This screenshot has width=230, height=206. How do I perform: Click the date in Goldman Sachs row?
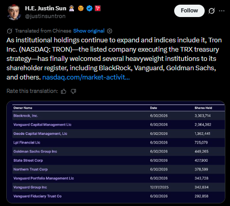coord(159,151)
